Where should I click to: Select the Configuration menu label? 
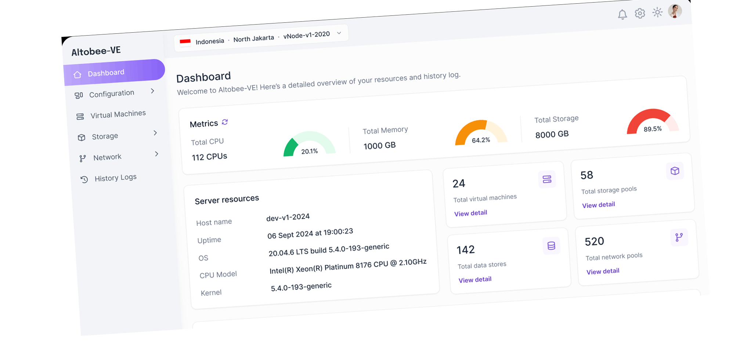[112, 93]
